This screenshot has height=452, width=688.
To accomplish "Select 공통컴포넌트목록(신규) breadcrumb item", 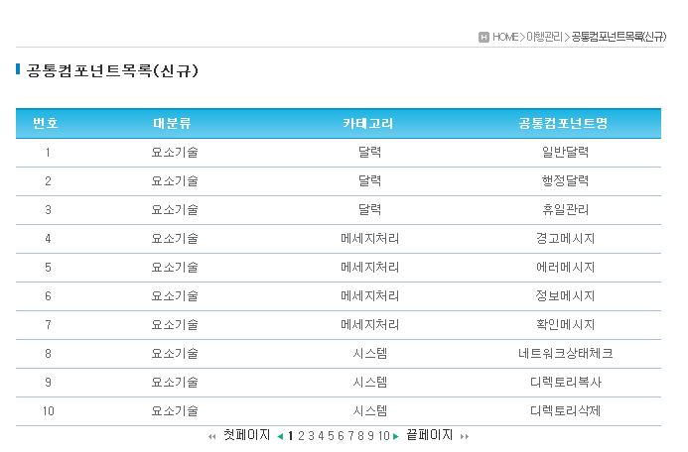I will pos(619,37).
